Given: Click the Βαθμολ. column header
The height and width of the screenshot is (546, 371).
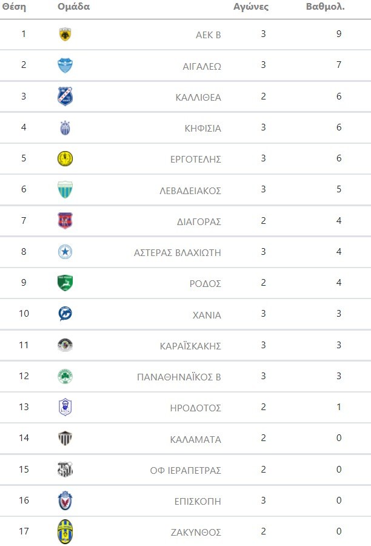Looking at the screenshot, I should pos(326,7).
